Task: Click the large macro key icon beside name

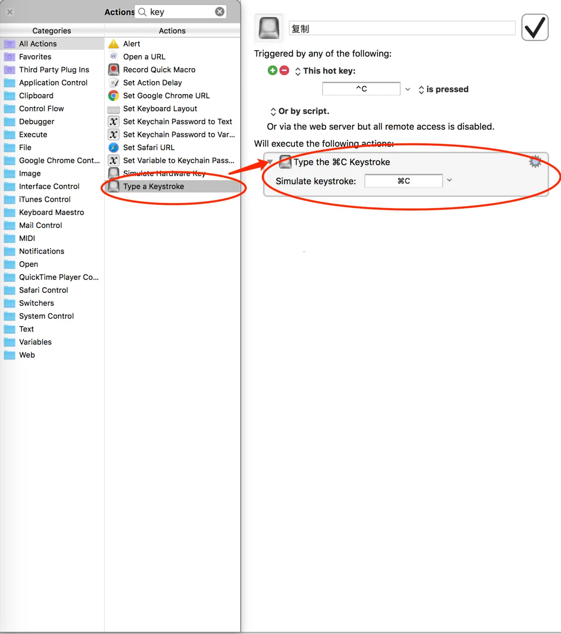Action: (x=269, y=28)
